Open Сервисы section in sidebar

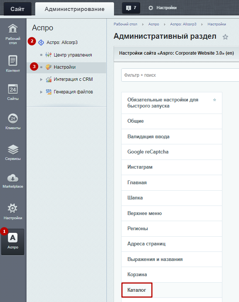[x=13, y=153]
